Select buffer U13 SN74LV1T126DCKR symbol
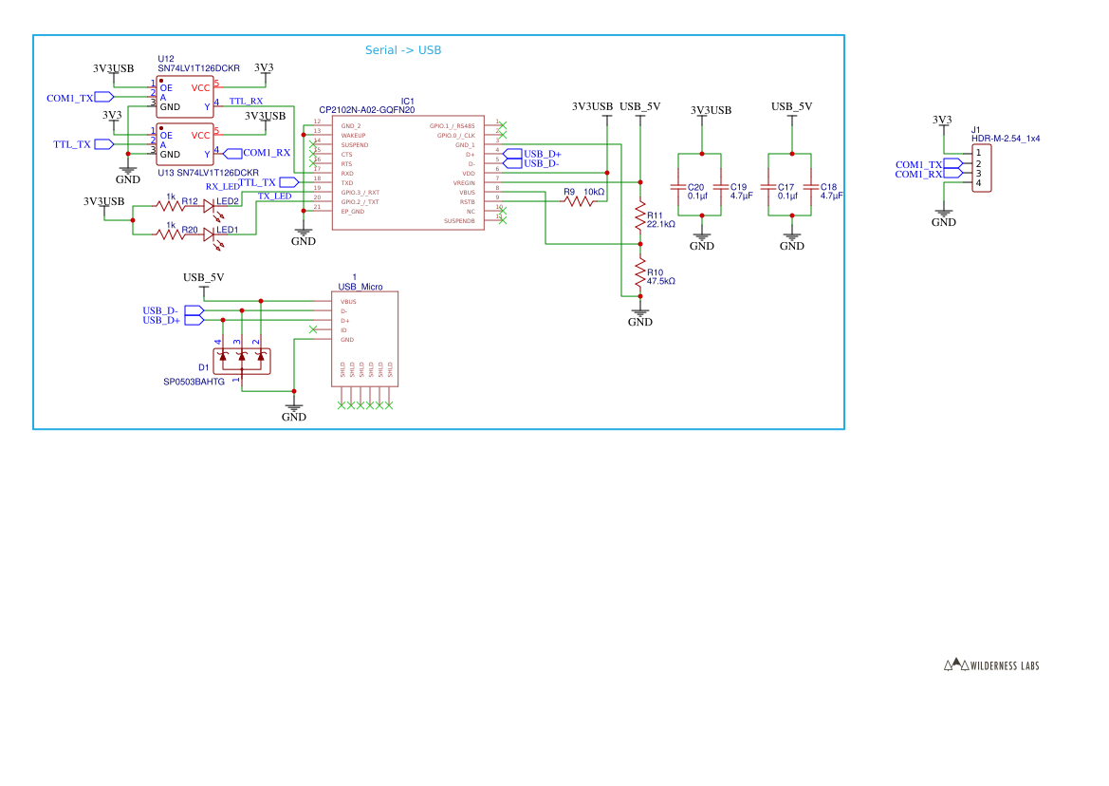This screenshot has width=1109, height=786. pos(185,142)
